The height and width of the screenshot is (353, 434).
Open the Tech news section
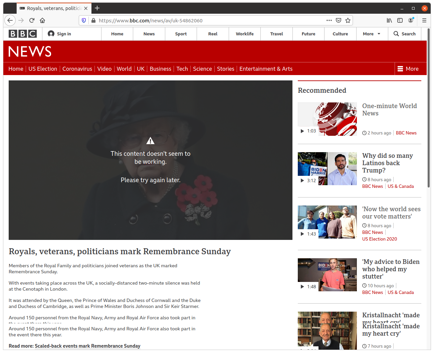click(x=182, y=69)
